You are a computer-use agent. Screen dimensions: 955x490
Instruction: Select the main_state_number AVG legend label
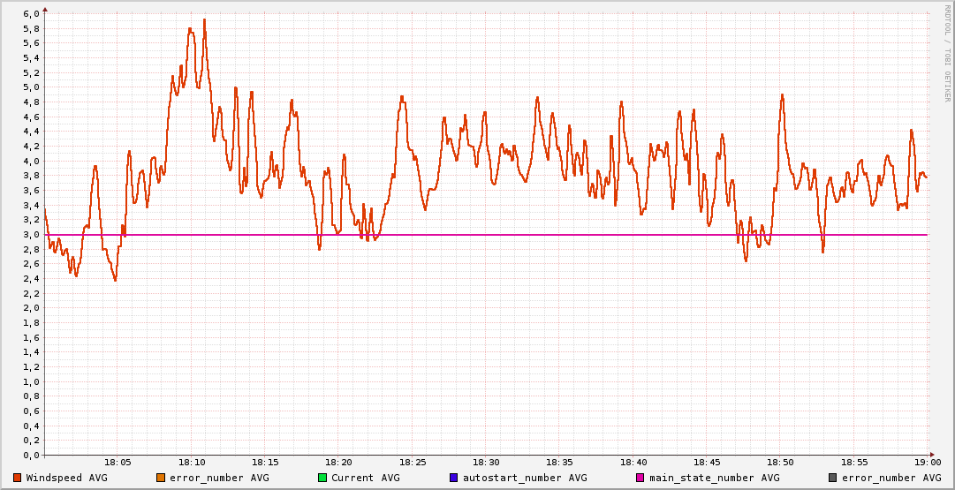point(714,478)
